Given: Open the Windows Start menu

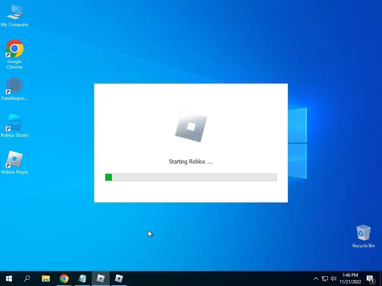Looking at the screenshot, I should point(9,279).
